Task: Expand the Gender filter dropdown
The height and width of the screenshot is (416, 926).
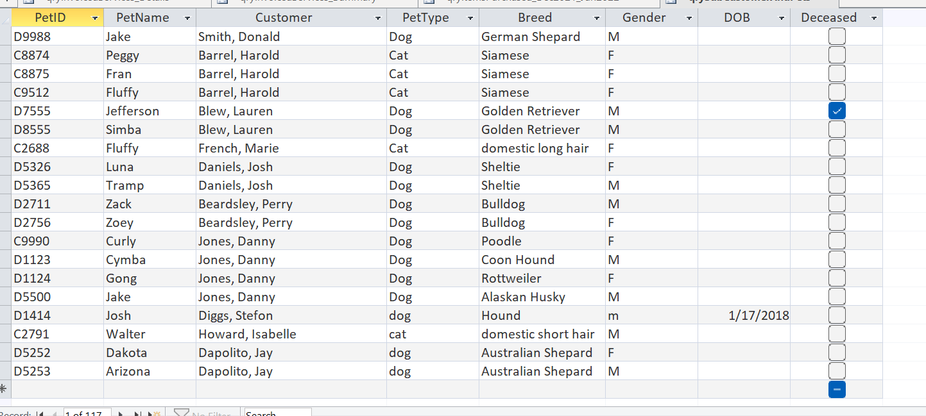Action: 691,17
